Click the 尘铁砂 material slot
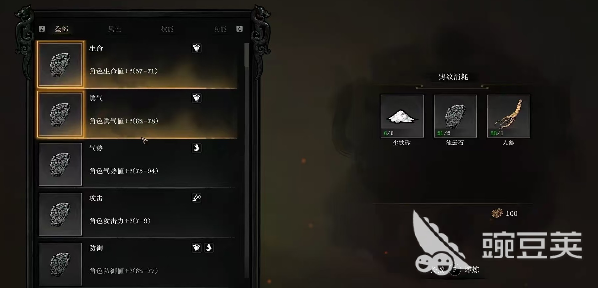This screenshot has width=598, height=288. [x=402, y=116]
